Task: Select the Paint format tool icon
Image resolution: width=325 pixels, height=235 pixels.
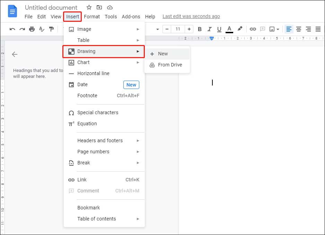Action: [51, 29]
